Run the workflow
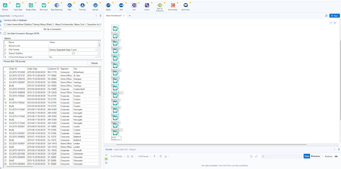The height and width of the screenshot is (169, 341). 335,16
